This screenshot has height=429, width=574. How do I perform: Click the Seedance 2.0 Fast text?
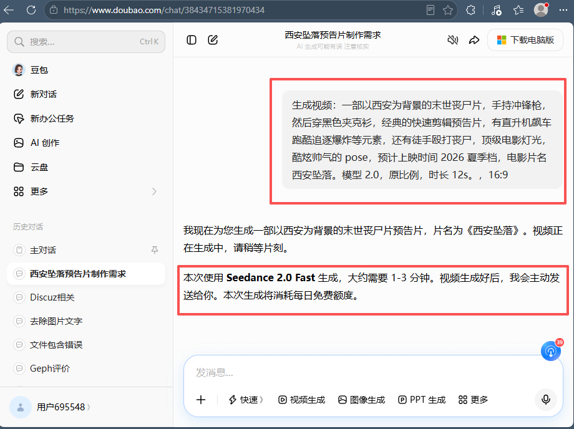click(x=271, y=277)
